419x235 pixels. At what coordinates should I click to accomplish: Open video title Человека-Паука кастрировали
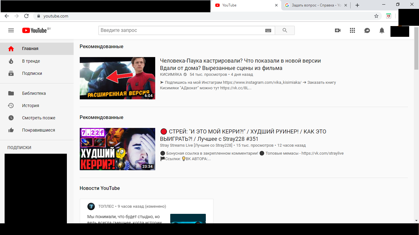pyautogui.click(x=240, y=64)
